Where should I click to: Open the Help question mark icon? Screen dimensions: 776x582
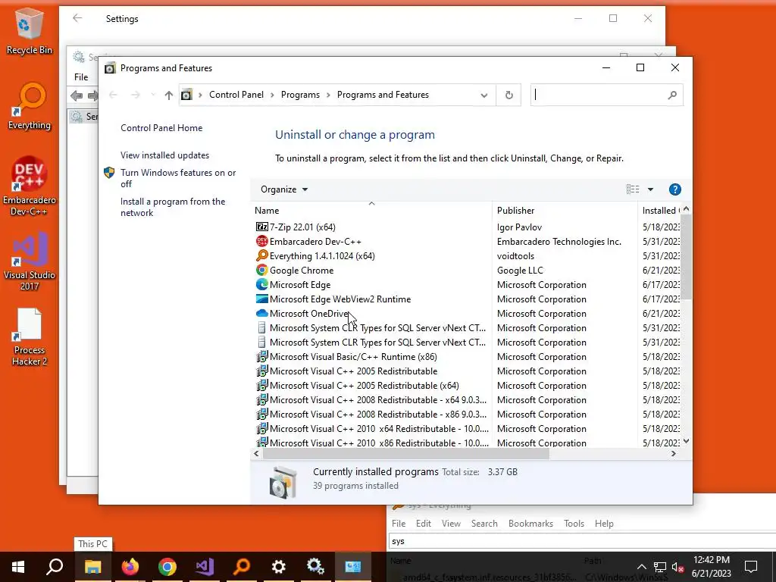tap(674, 189)
